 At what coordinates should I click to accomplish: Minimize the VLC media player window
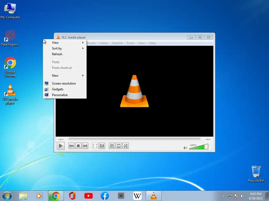pos(191,37)
